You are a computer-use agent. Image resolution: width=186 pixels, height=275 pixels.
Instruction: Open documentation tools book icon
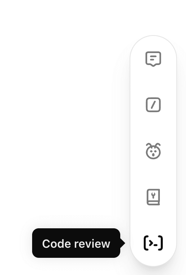pyautogui.click(x=153, y=197)
